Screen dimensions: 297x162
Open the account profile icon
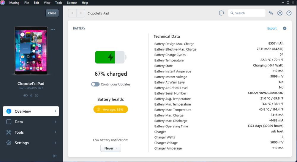click(x=280, y=13)
